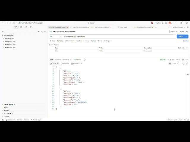Expand the SPECS section
The image size is (190, 142).
pos(3,107)
